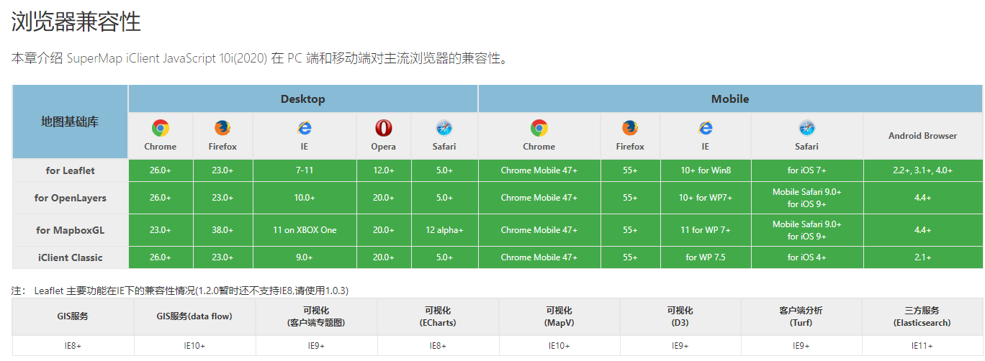Click the 10+ for Win8 cell
Viewport: 985px width, 361px height.
[x=705, y=170]
